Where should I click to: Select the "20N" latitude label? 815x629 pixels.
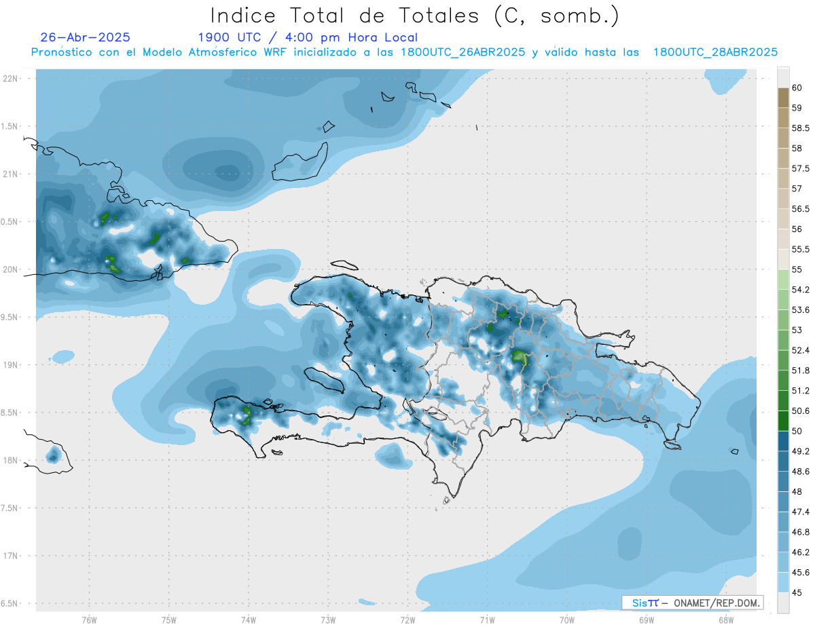click(x=11, y=269)
